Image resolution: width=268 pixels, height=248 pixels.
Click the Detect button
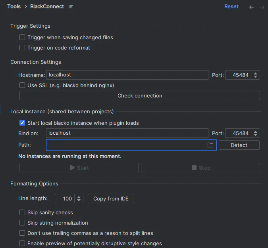[239, 145]
